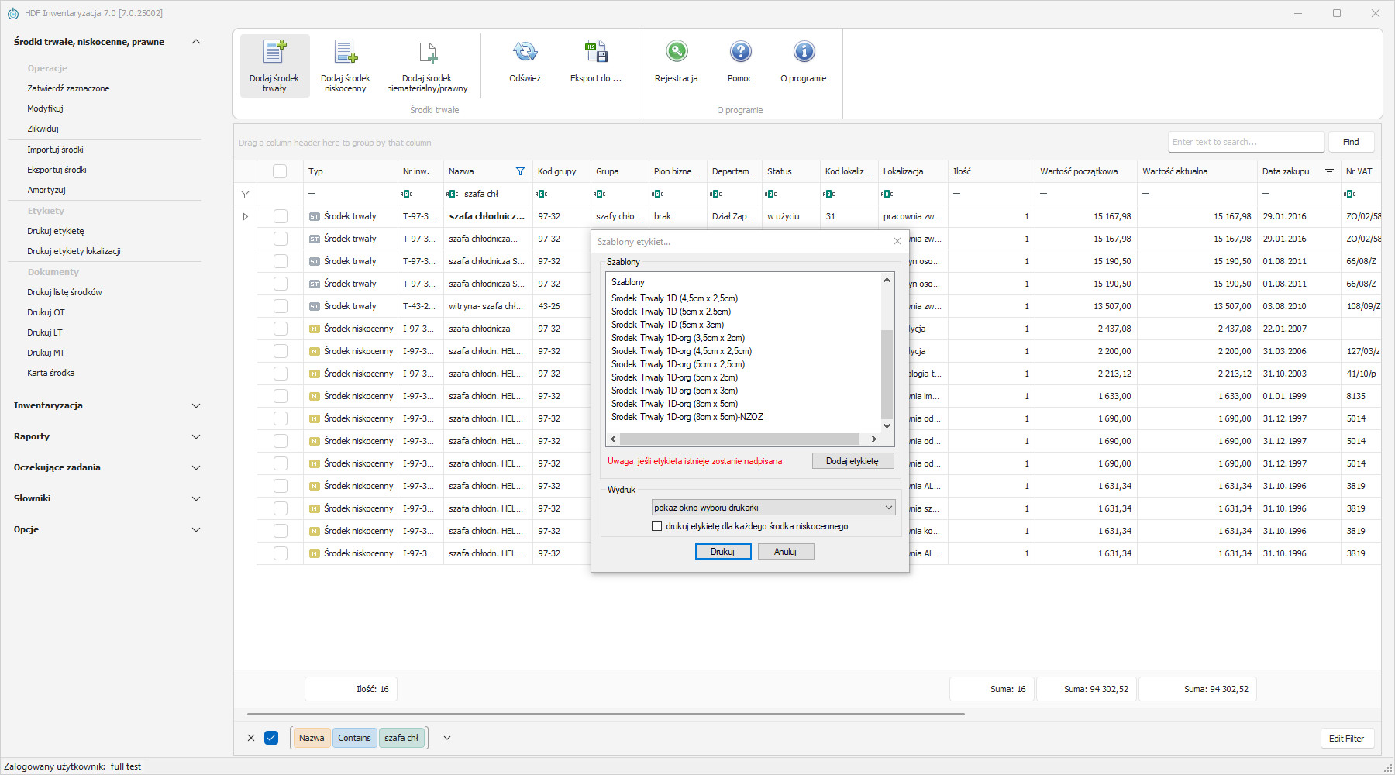The width and height of the screenshot is (1395, 775).
Task: Select Drukuj etykiety lokalizacji in sidebar
Action: [74, 251]
